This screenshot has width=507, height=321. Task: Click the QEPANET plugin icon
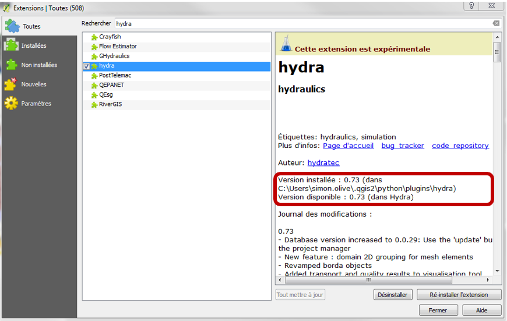94,86
